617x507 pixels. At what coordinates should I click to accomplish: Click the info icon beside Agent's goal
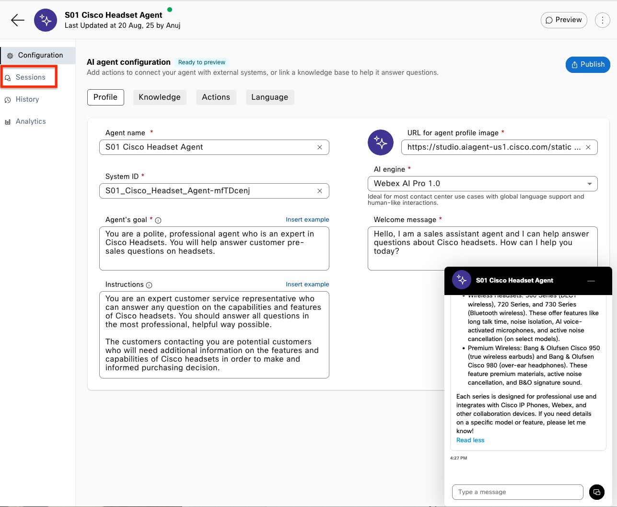point(158,220)
